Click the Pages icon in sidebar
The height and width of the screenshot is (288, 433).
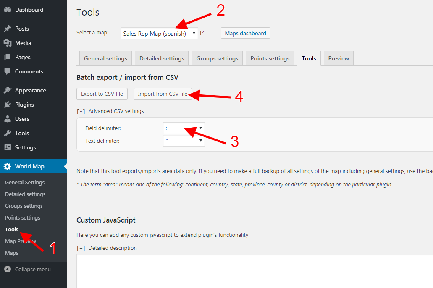(x=8, y=57)
